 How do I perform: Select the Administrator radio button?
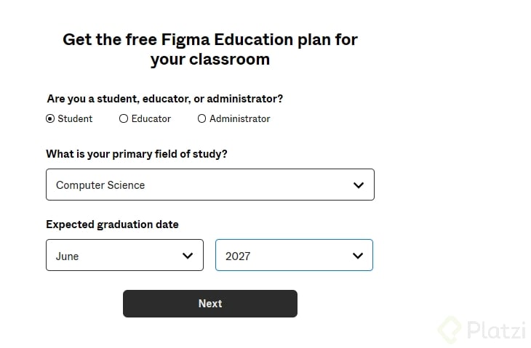click(x=201, y=118)
